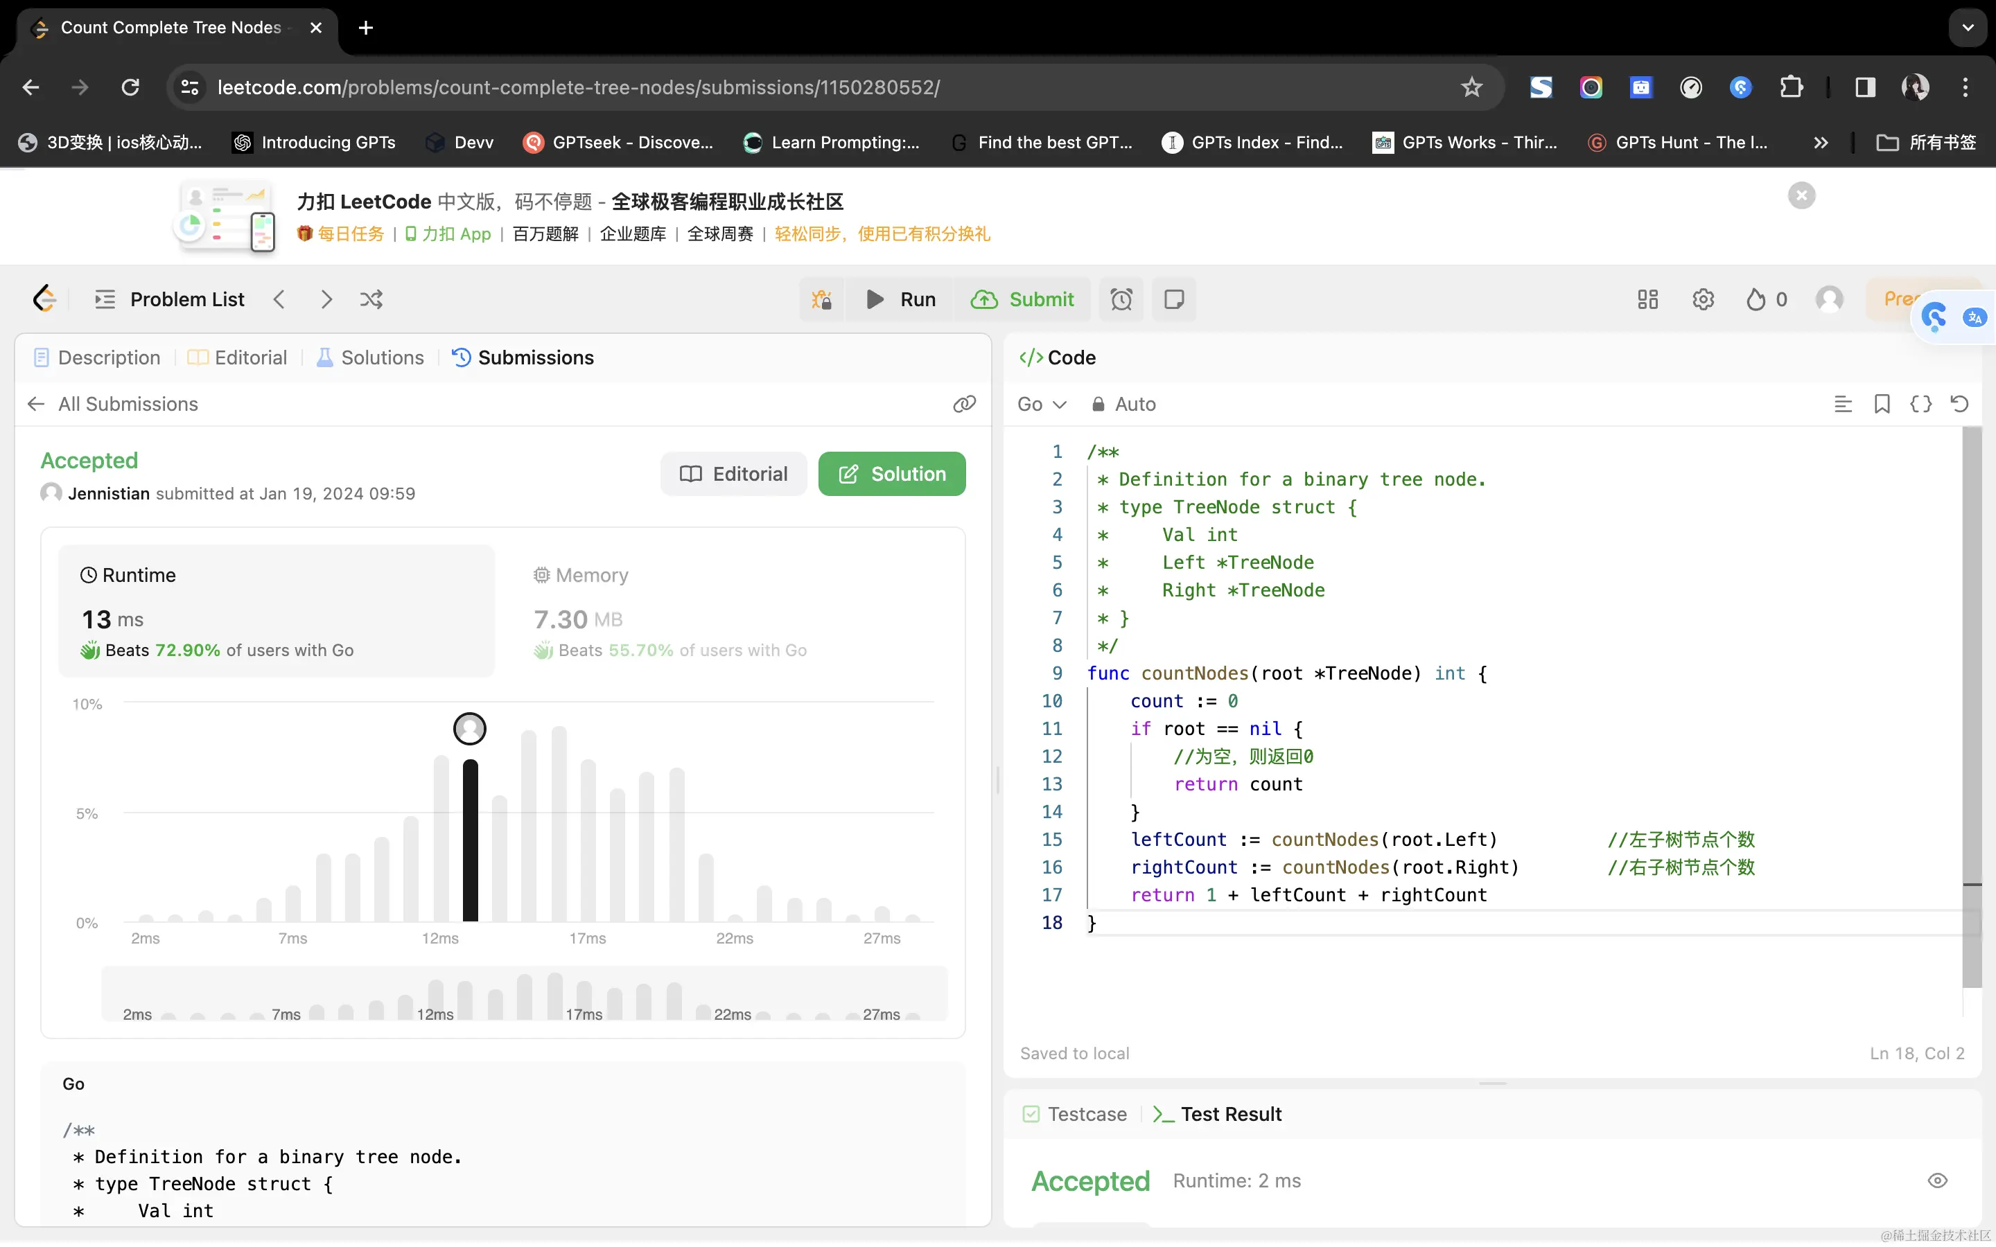The height and width of the screenshot is (1247, 1996).
Task: Select the Runtime stats panel
Action: pyautogui.click(x=277, y=611)
